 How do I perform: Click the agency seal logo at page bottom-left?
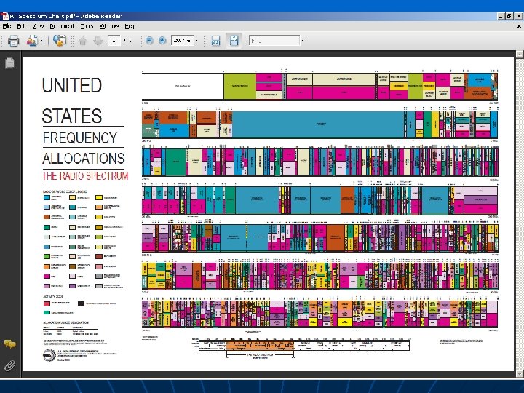click(x=49, y=355)
